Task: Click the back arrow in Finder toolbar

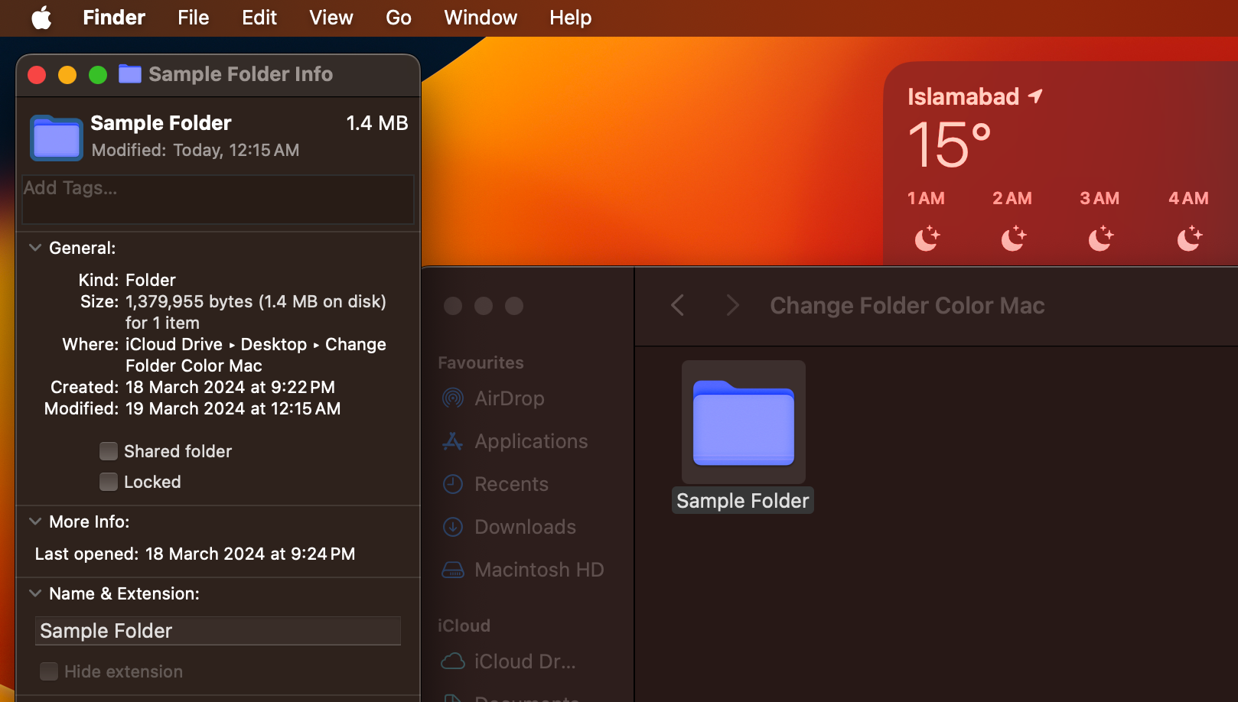Action: (x=677, y=306)
